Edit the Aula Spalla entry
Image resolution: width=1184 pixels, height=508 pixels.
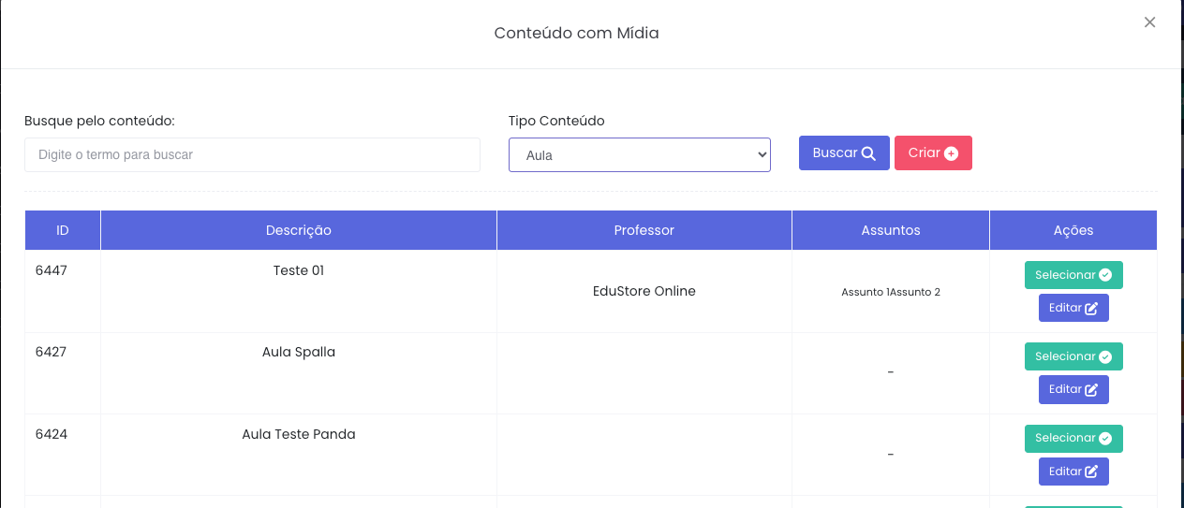1073,390
